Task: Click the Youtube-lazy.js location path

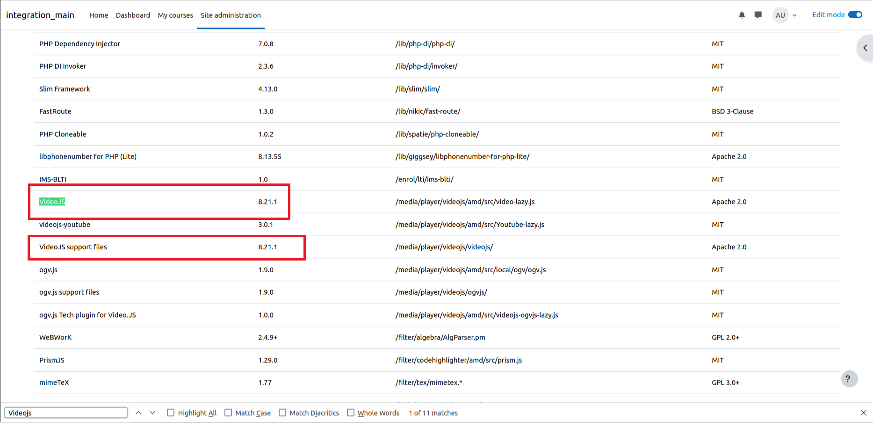Action: tap(470, 225)
